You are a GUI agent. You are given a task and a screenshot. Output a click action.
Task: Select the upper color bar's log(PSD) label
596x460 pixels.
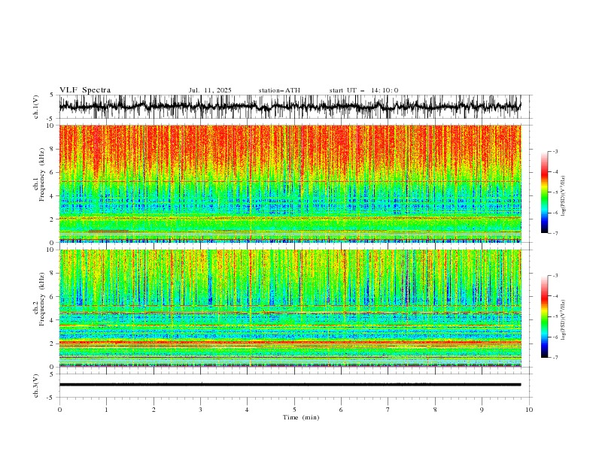pyautogui.click(x=564, y=196)
